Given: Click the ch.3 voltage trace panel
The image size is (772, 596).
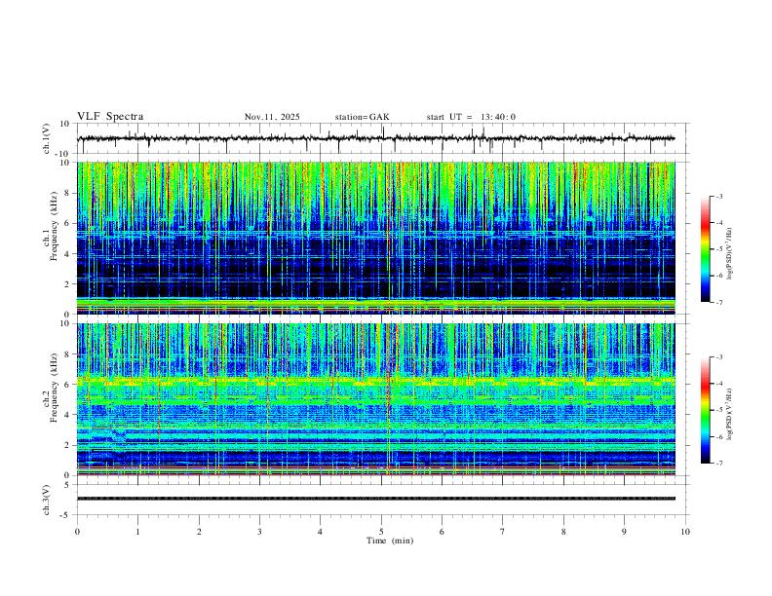Looking at the screenshot, I should (x=383, y=500).
